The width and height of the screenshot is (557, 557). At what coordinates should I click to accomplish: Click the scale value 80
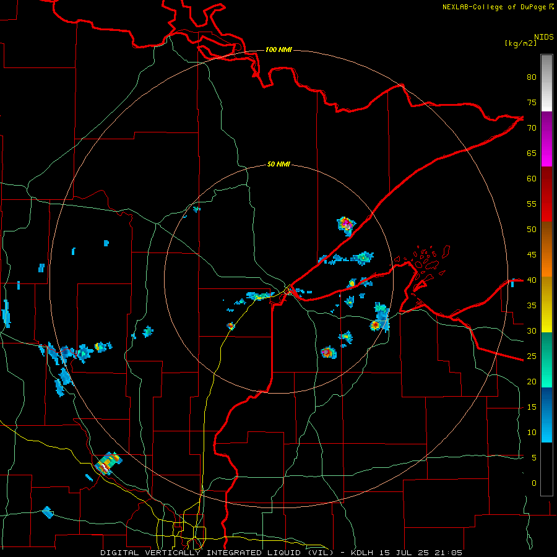tap(532, 77)
